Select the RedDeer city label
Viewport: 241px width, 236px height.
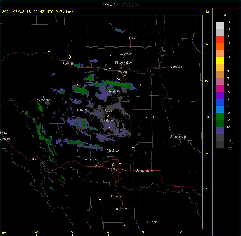(x=123, y=71)
